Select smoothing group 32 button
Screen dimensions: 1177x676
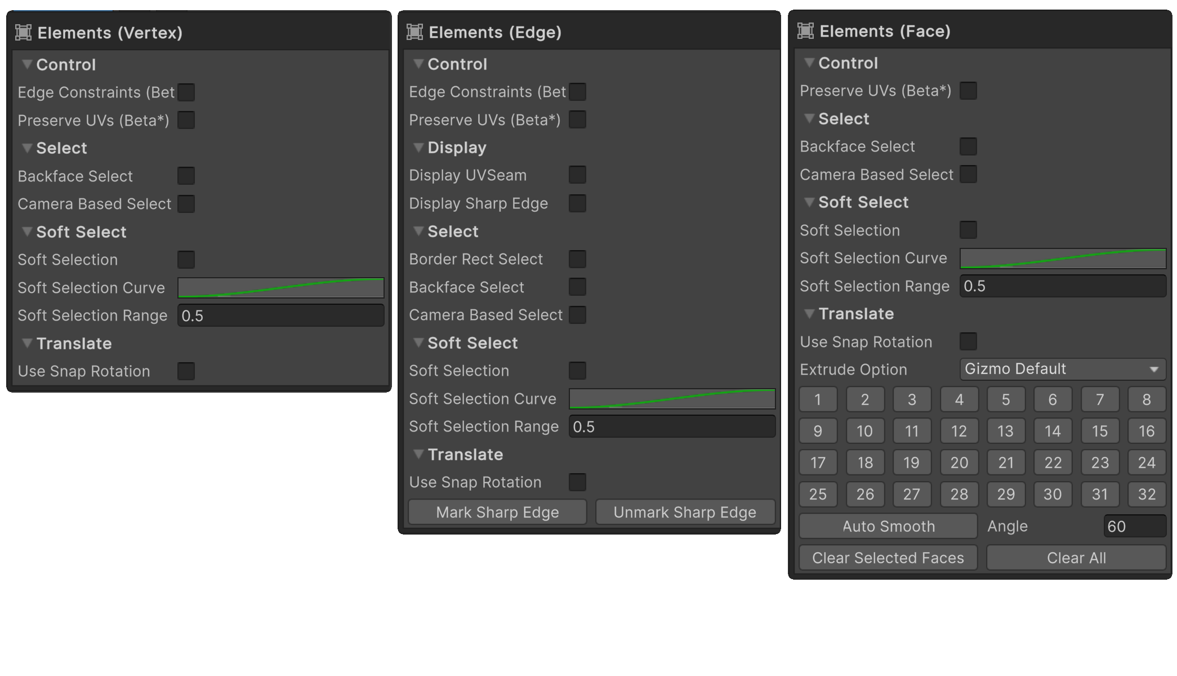[1147, 494]
